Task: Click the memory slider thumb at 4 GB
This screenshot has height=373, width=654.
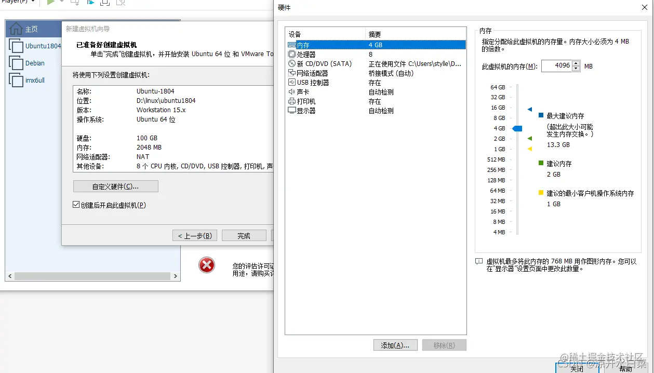Action: [x=517, y=128]
